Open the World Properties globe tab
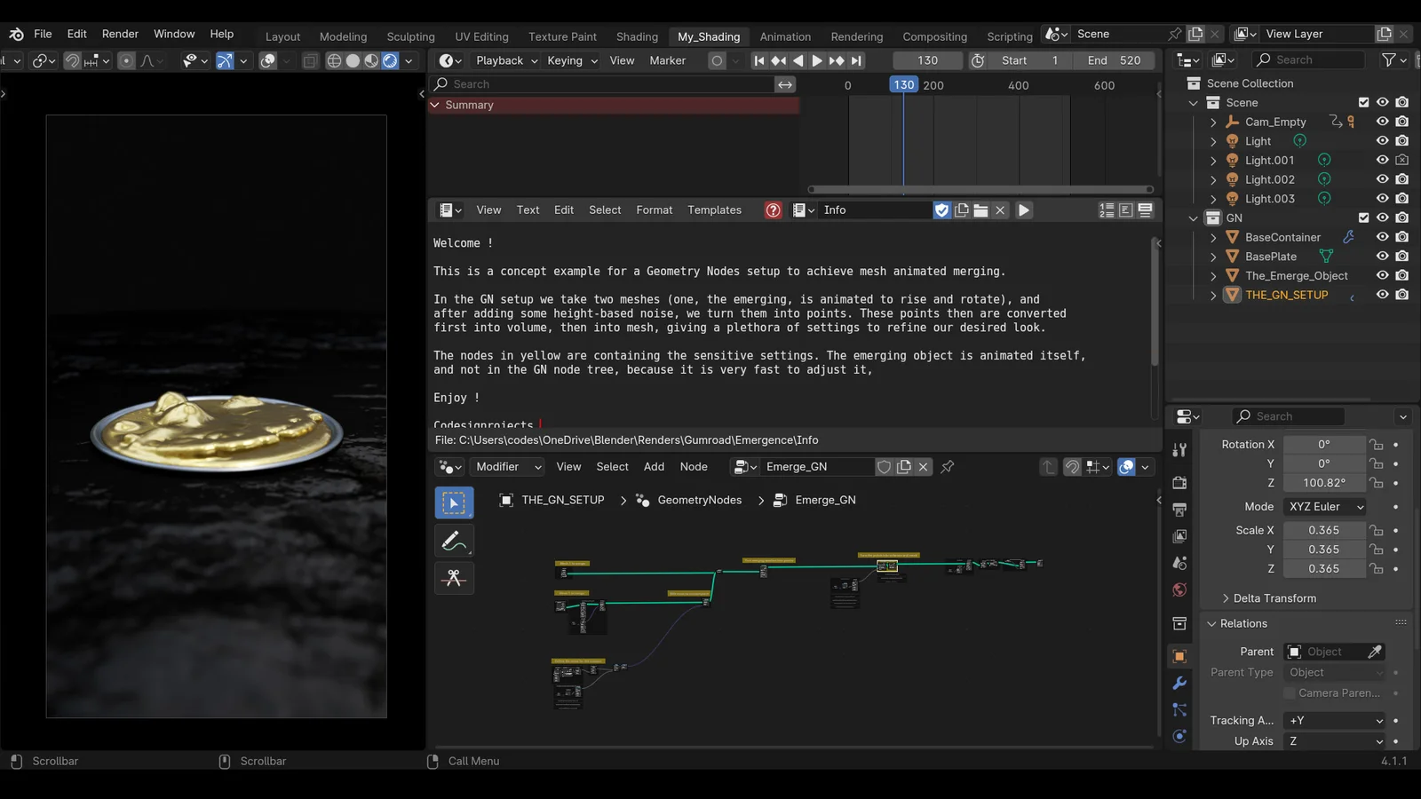The width and height of the screenshot is (1421, 799). (1179, 589)
